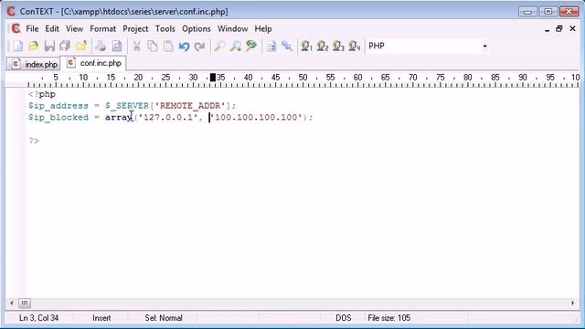
Task: Open the Edit menu
Action: coord(52,28)
